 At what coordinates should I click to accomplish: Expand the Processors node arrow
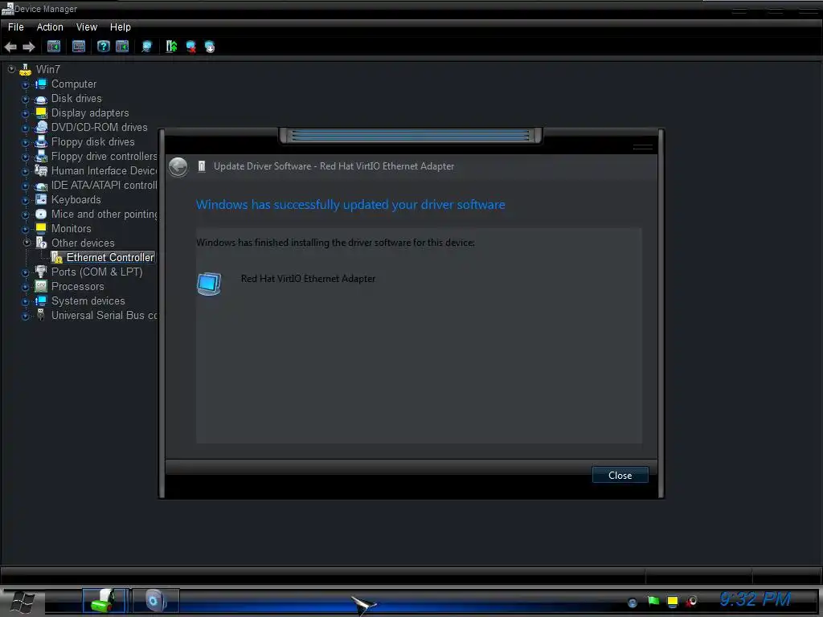(25, 287)
